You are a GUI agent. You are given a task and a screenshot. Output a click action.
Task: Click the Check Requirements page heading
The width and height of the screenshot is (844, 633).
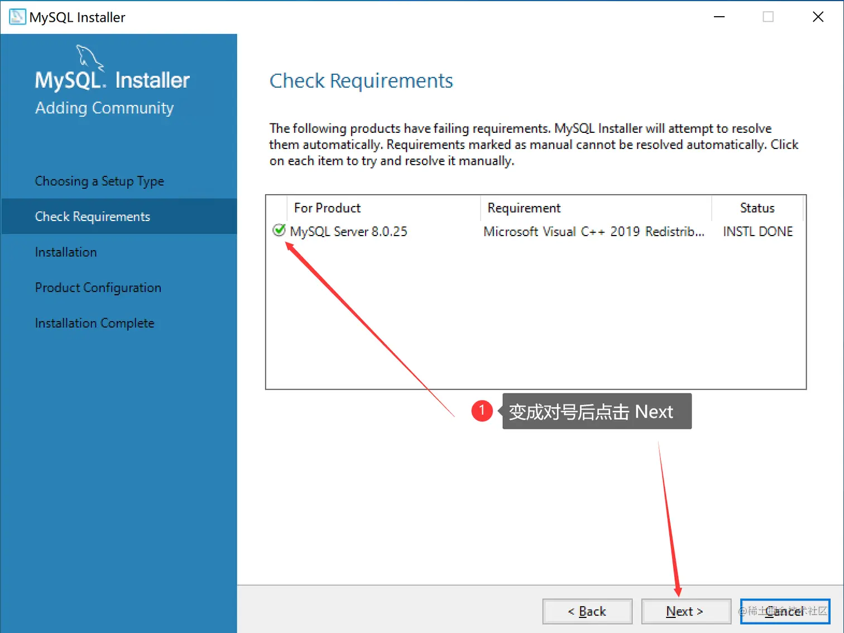point(361,81)
